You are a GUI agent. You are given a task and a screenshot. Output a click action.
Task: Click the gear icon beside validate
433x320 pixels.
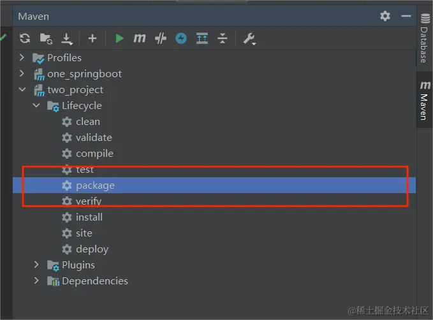[67, 138]
